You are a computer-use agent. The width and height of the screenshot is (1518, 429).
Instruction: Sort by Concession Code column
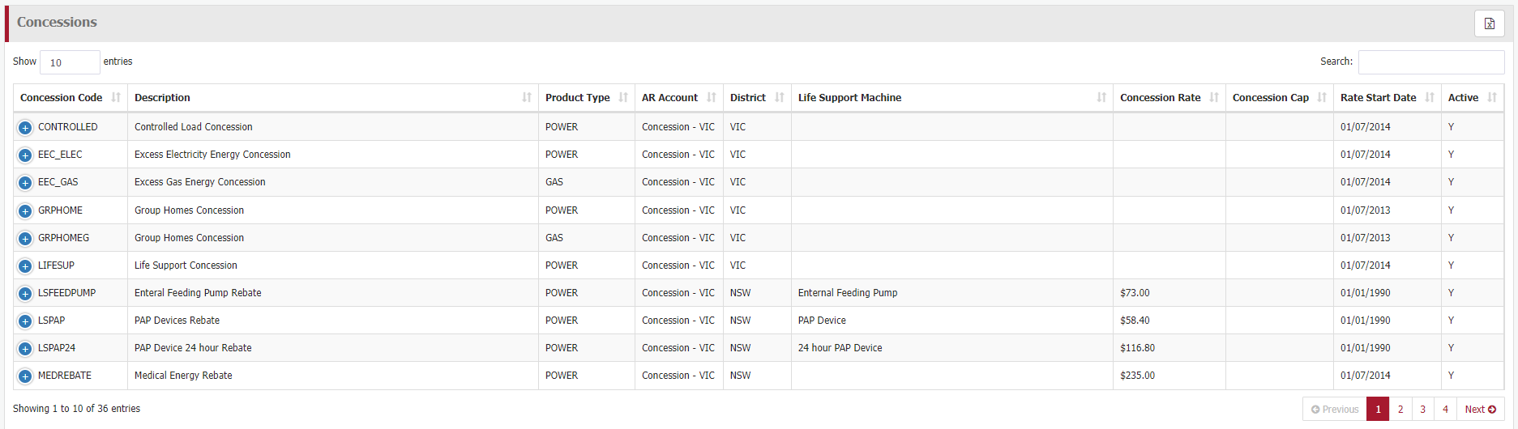[x=116, y=98]
